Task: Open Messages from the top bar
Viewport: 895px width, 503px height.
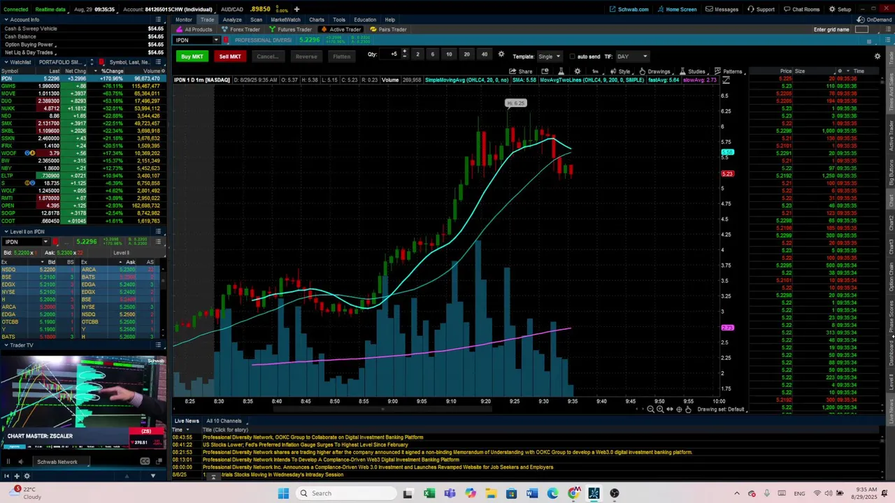Action: pos(722,9)
